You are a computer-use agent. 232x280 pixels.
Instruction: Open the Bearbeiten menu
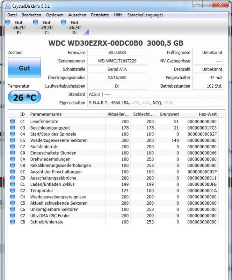31,15
